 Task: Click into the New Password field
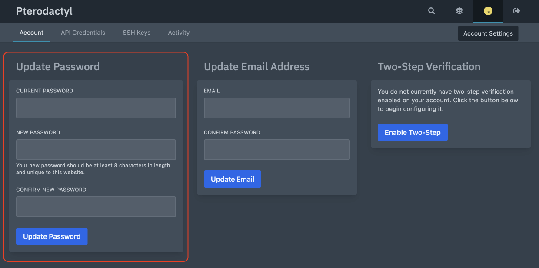(x=96, y=150)
